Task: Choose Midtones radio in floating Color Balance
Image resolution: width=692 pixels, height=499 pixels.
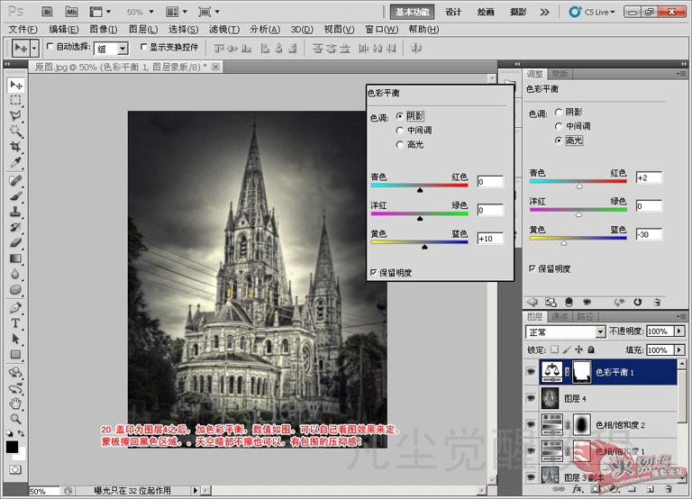Action: point(400,131)
